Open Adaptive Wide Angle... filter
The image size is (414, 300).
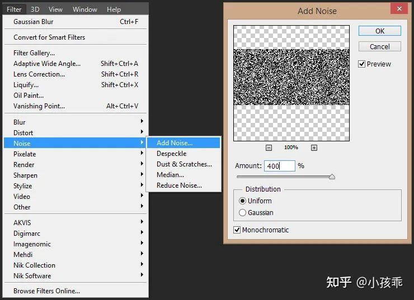pyautogui.click(x=76, y=64)
